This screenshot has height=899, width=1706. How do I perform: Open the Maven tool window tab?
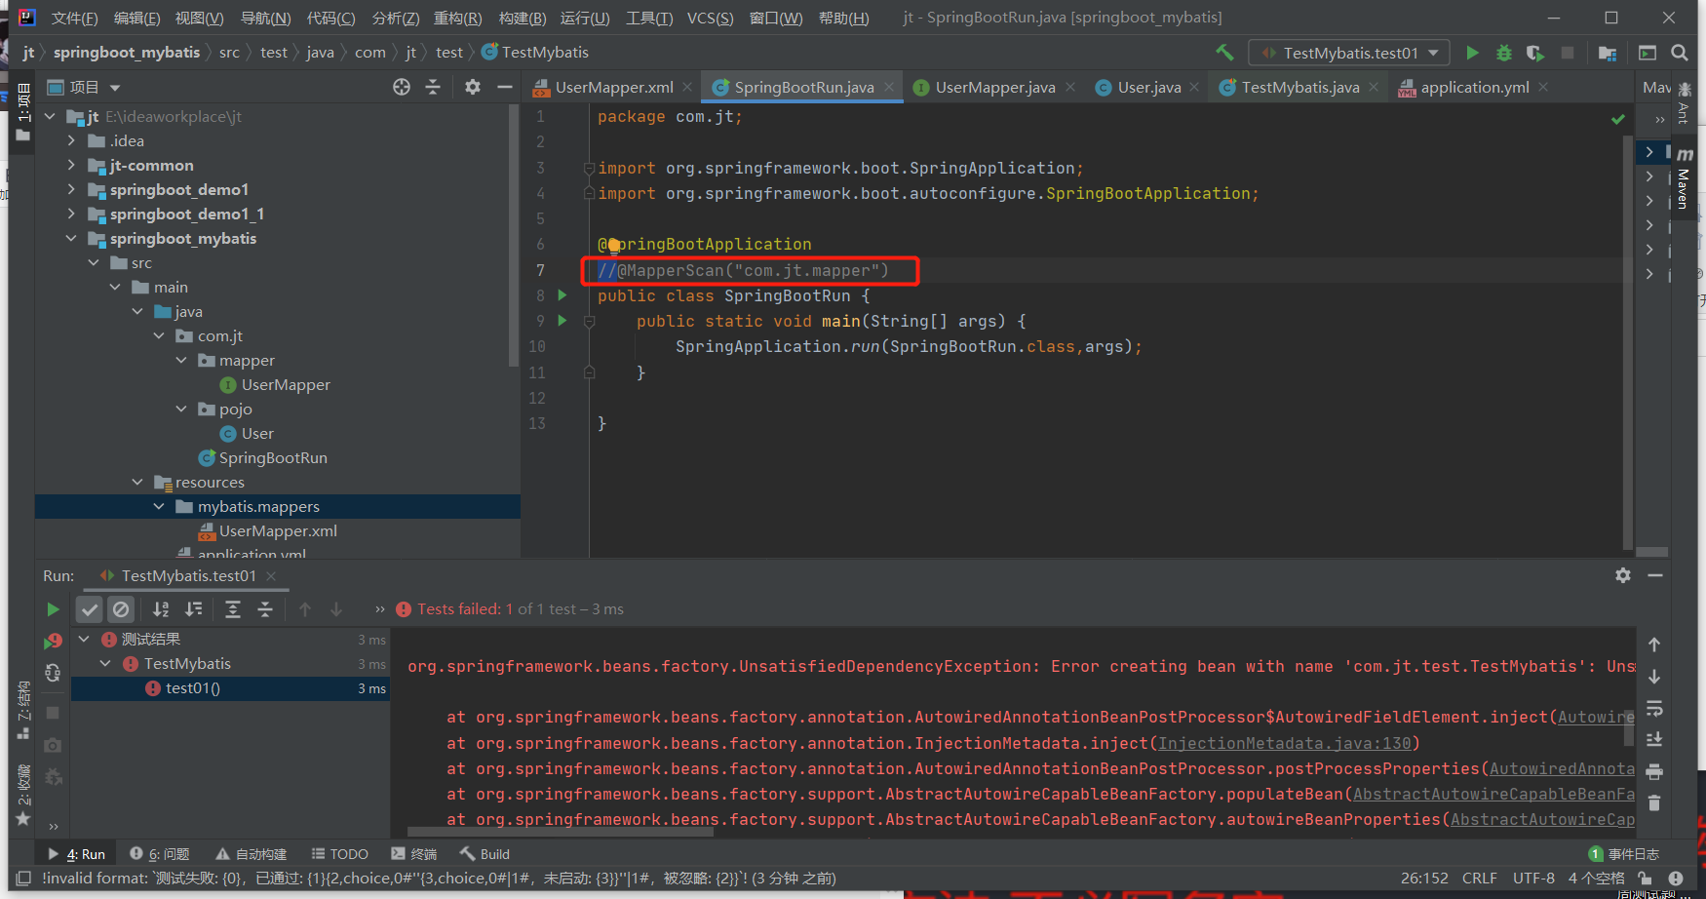click(x=1684, y=178)
